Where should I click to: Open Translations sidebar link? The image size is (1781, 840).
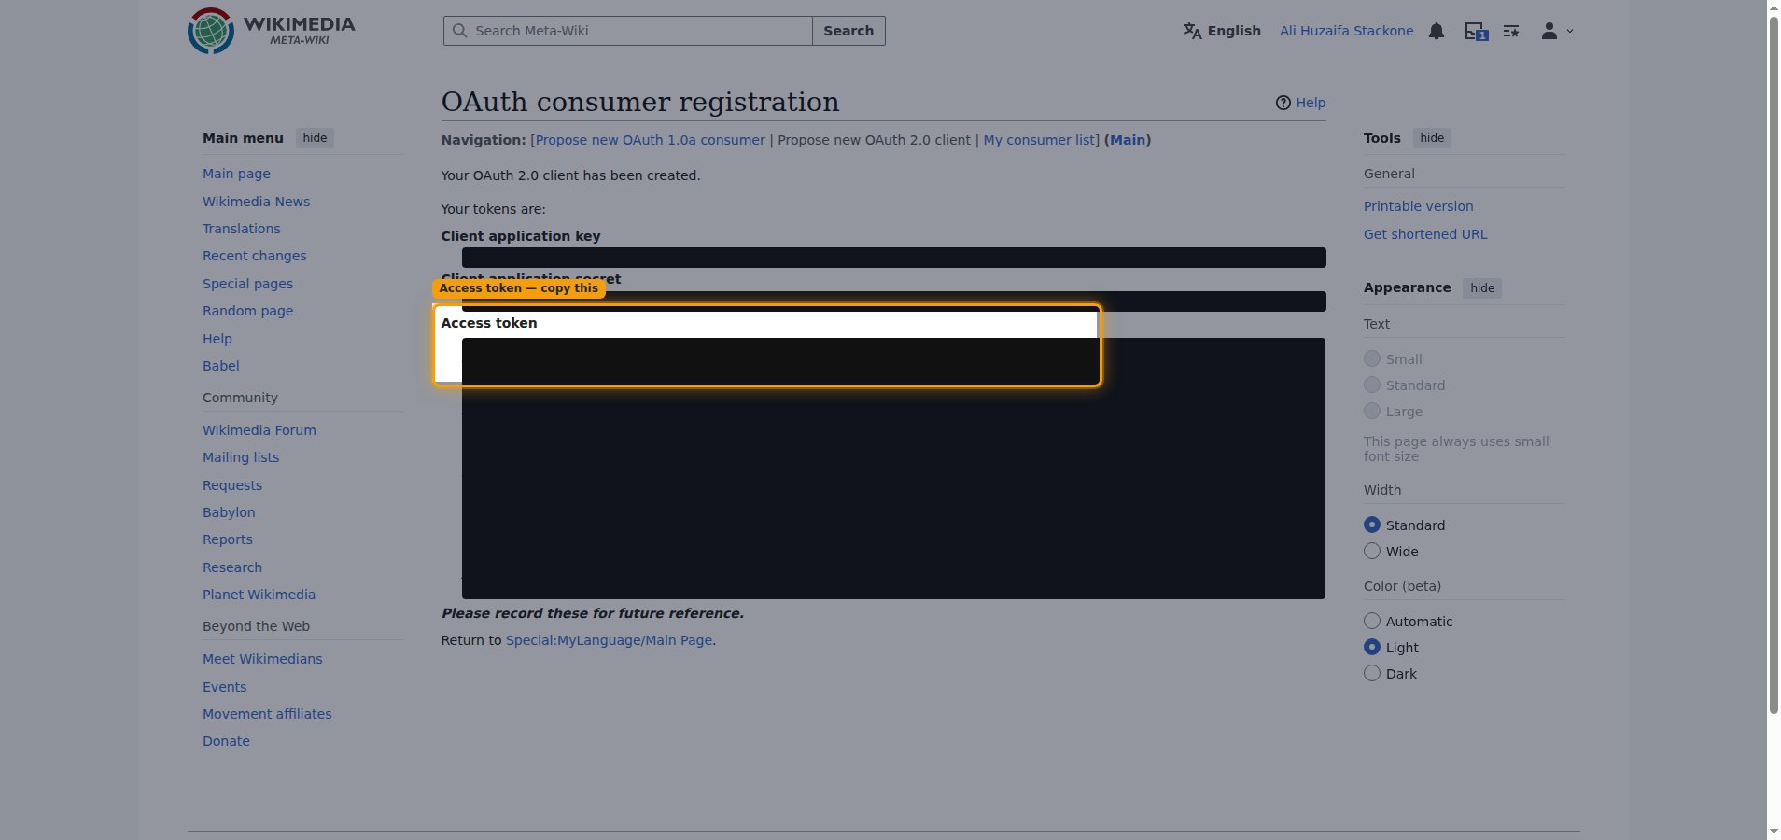pyautogui.click(x=241, y=229)
